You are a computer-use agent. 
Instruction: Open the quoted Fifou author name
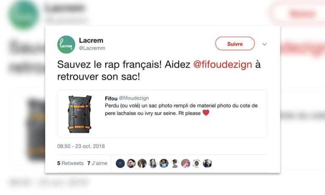111,98
